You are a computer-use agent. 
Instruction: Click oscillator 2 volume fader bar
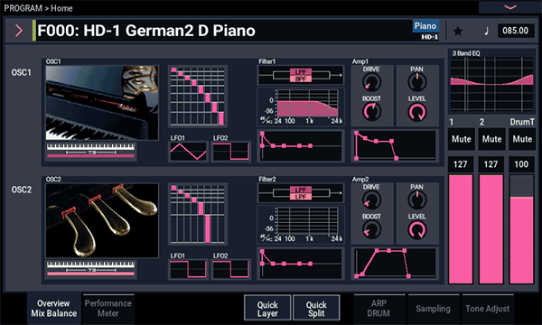pyautogui.click(x=491, y=229)
